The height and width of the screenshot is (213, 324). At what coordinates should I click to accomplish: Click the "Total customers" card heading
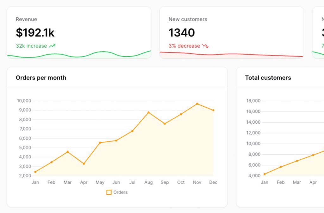click(x=268, y=78)
